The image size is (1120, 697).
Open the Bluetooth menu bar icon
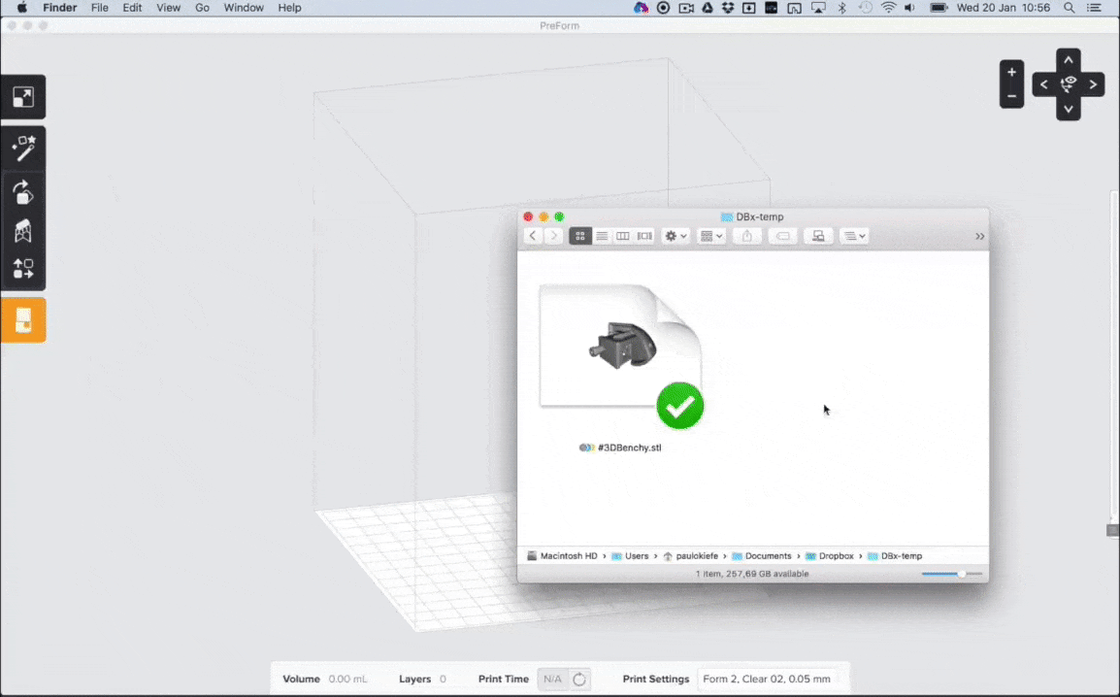[x=841, y=8]
